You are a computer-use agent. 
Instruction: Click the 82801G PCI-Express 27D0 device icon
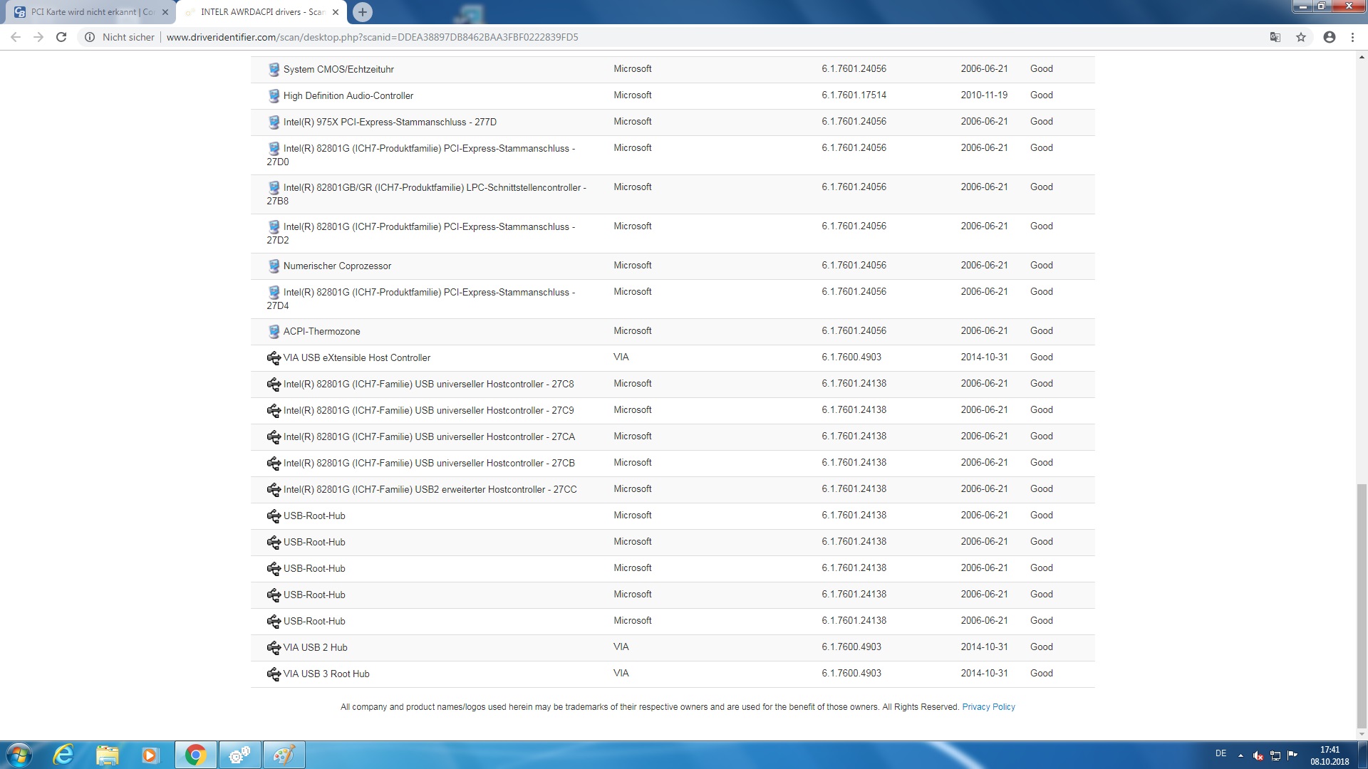274,149
